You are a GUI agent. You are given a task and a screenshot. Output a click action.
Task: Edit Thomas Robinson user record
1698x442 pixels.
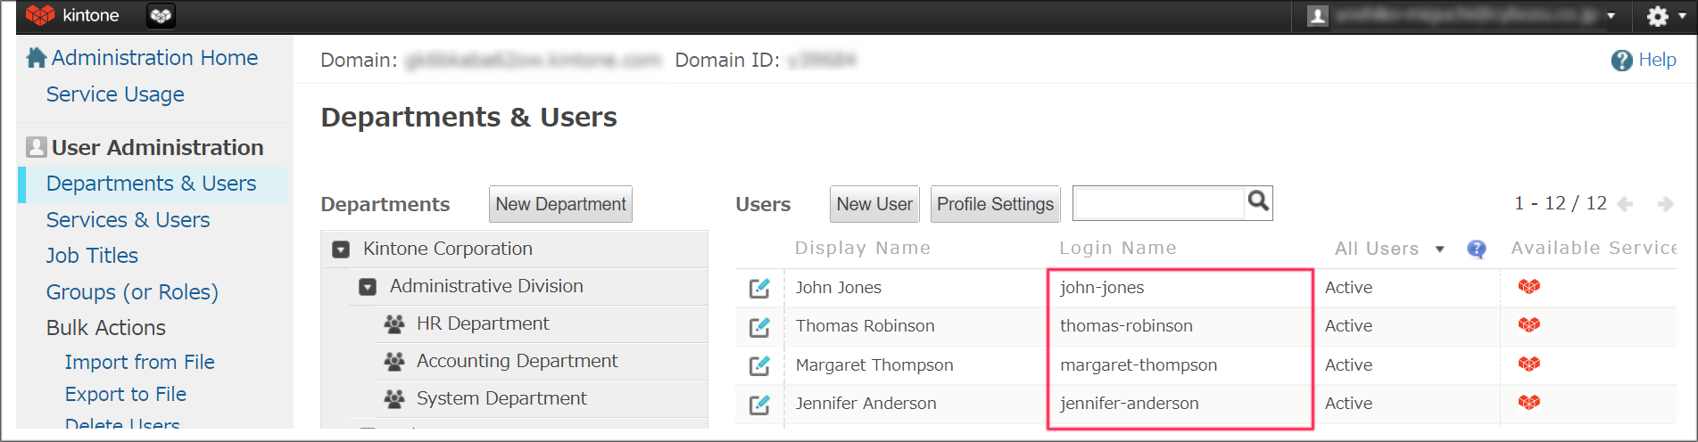click(x=759, y=327)
